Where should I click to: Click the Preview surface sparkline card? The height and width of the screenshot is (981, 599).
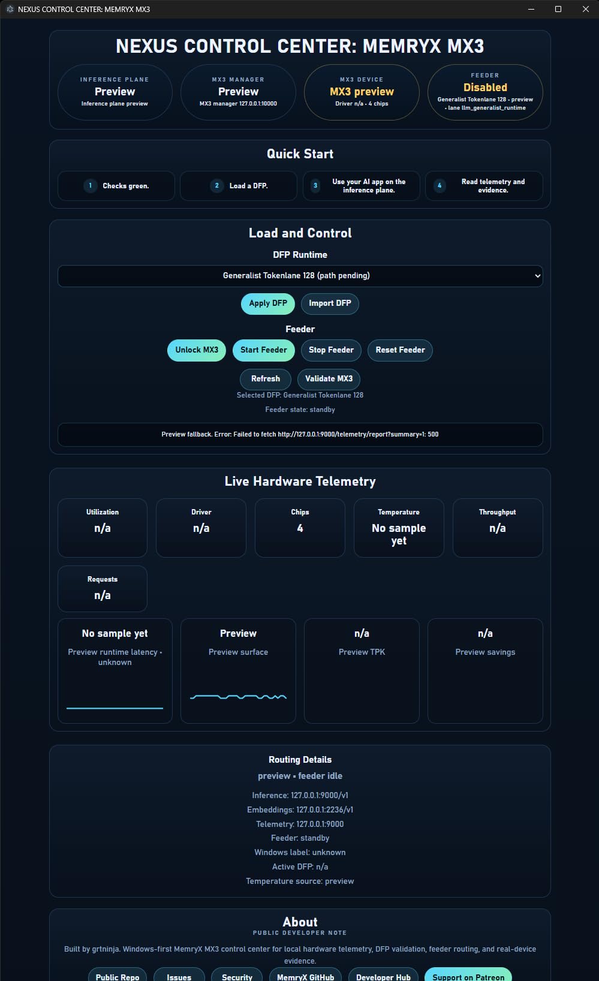[x=238, y=671]
